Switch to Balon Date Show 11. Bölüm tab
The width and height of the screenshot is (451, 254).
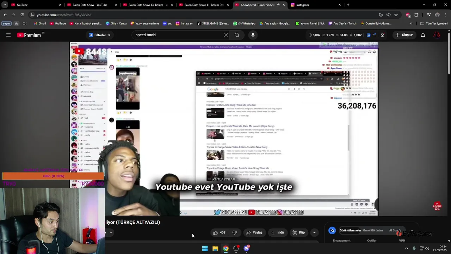click(204, 5)
